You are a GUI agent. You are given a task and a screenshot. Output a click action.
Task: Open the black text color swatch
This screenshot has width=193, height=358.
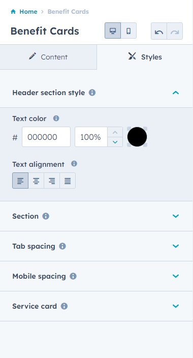pyautogui.click(x=137, y=137)
